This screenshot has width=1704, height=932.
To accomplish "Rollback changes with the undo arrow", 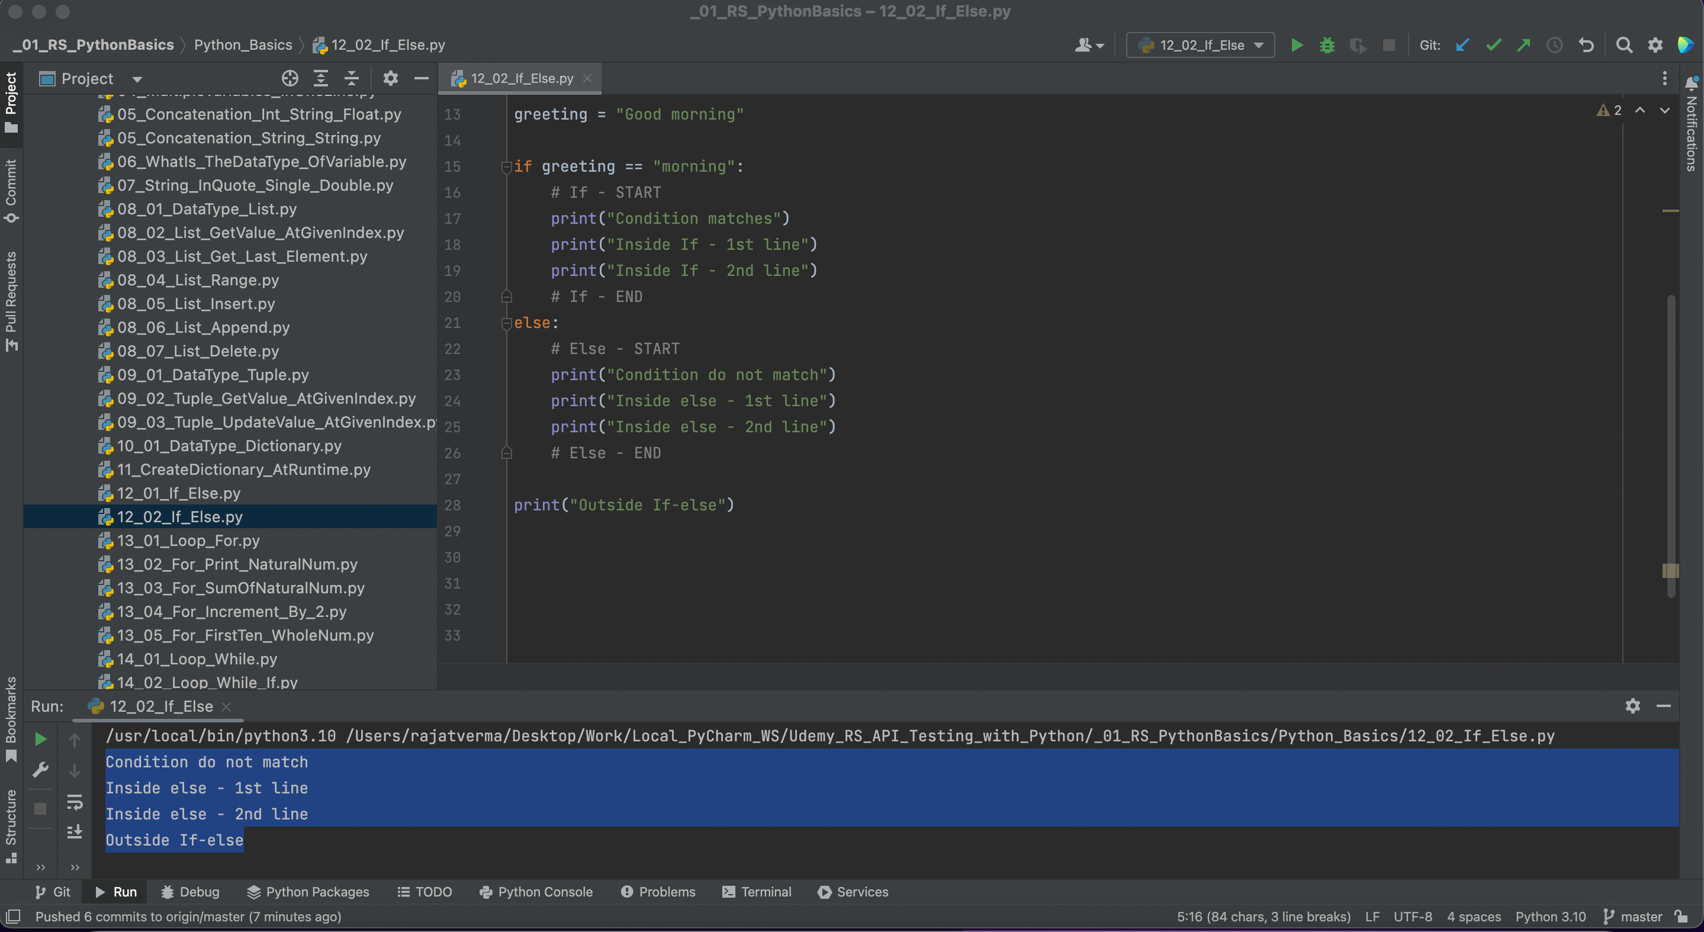I will [1586, 45].
